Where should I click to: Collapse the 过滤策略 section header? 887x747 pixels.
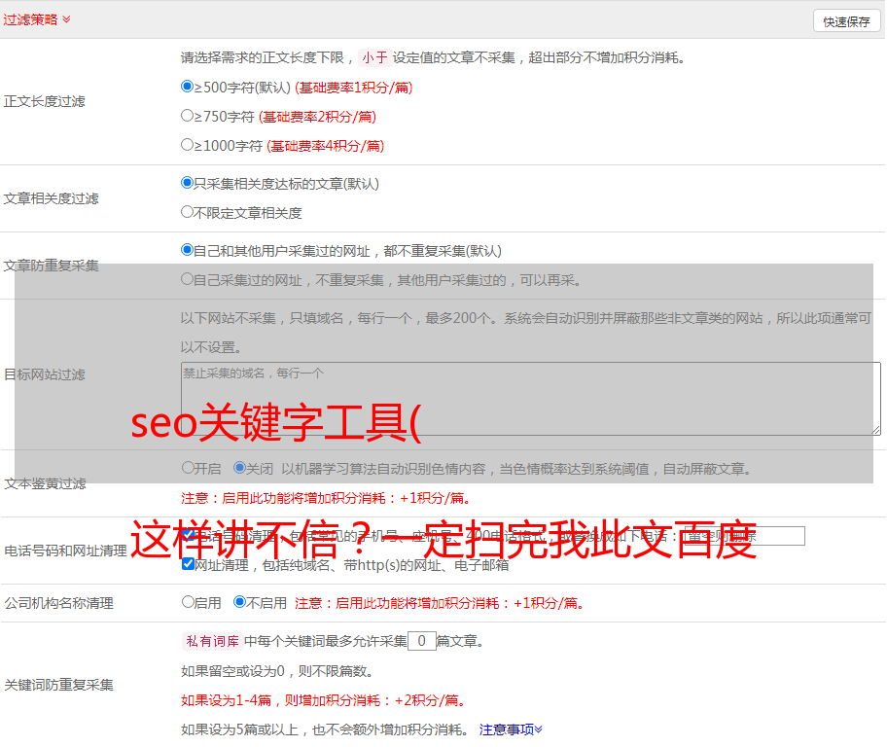click(x=37, y=19)
